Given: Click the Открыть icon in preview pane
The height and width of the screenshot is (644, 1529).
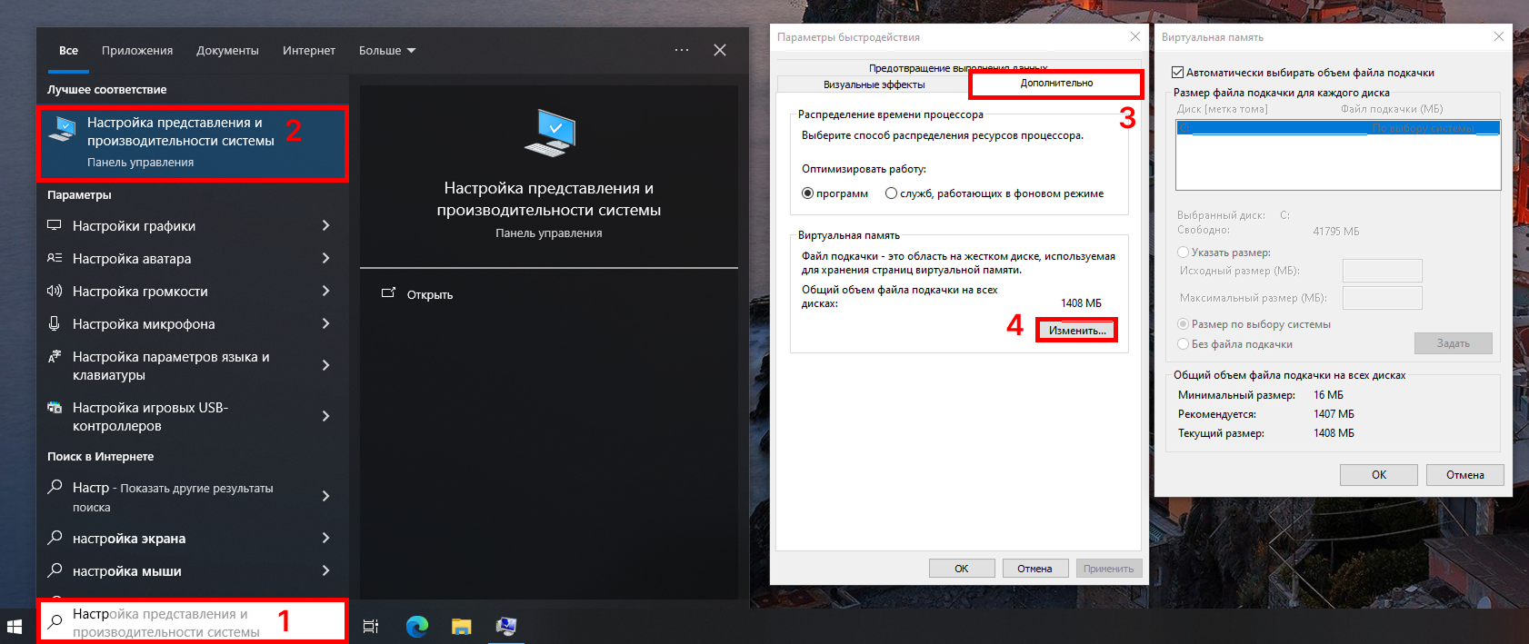Looking at the screenshot, I should 389,293.
